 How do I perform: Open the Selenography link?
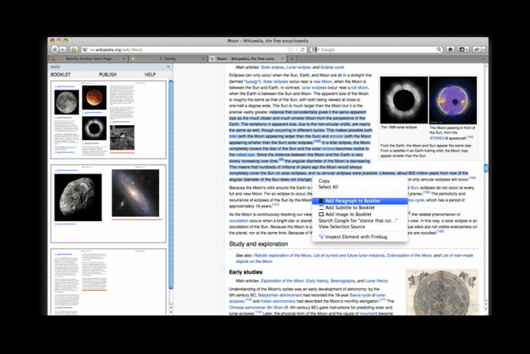pyautogui.click(x=343, y=281)
